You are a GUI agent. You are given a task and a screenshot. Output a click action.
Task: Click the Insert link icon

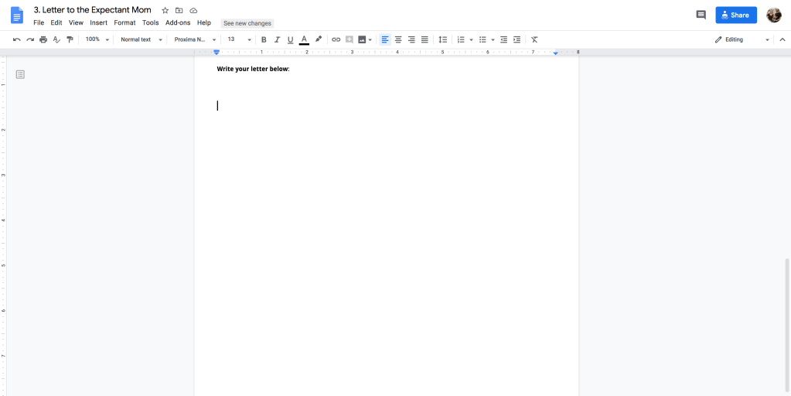click(336, 39)
